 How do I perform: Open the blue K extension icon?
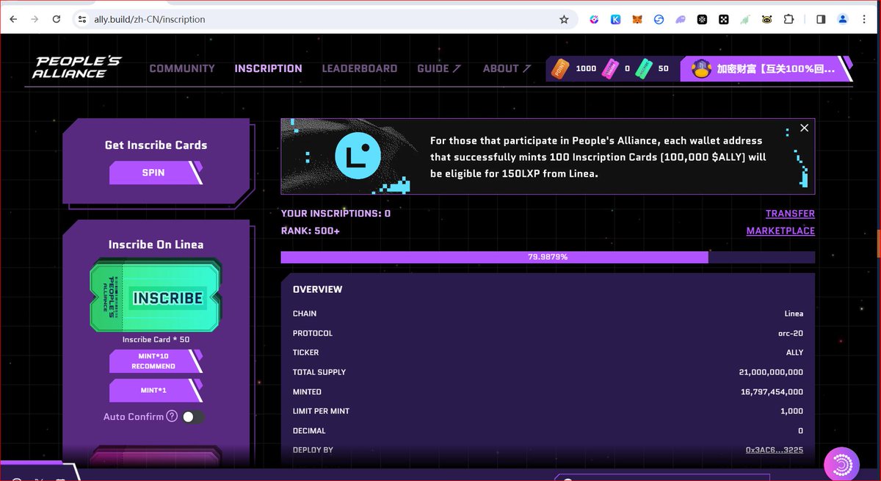[x=615, y=20]
